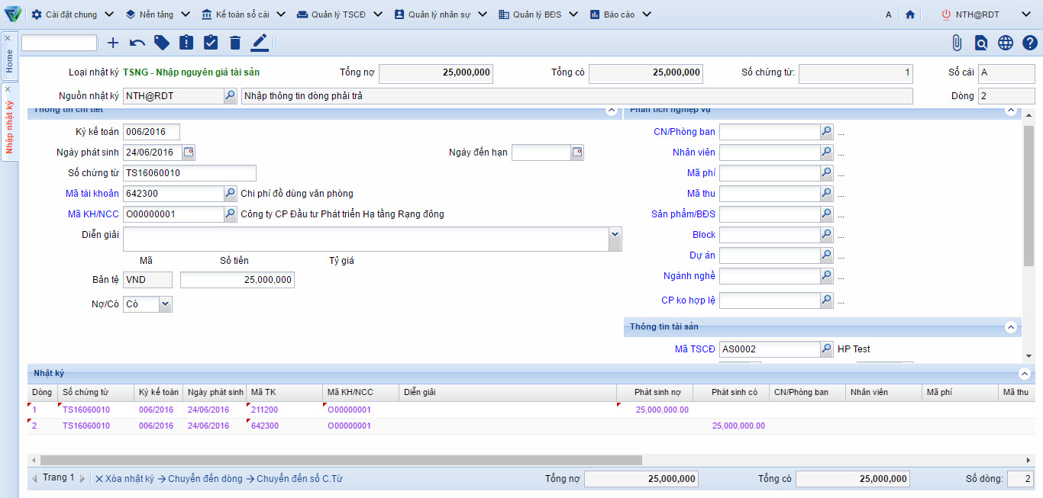Close the Nhập nhật ký side tab

8,89
